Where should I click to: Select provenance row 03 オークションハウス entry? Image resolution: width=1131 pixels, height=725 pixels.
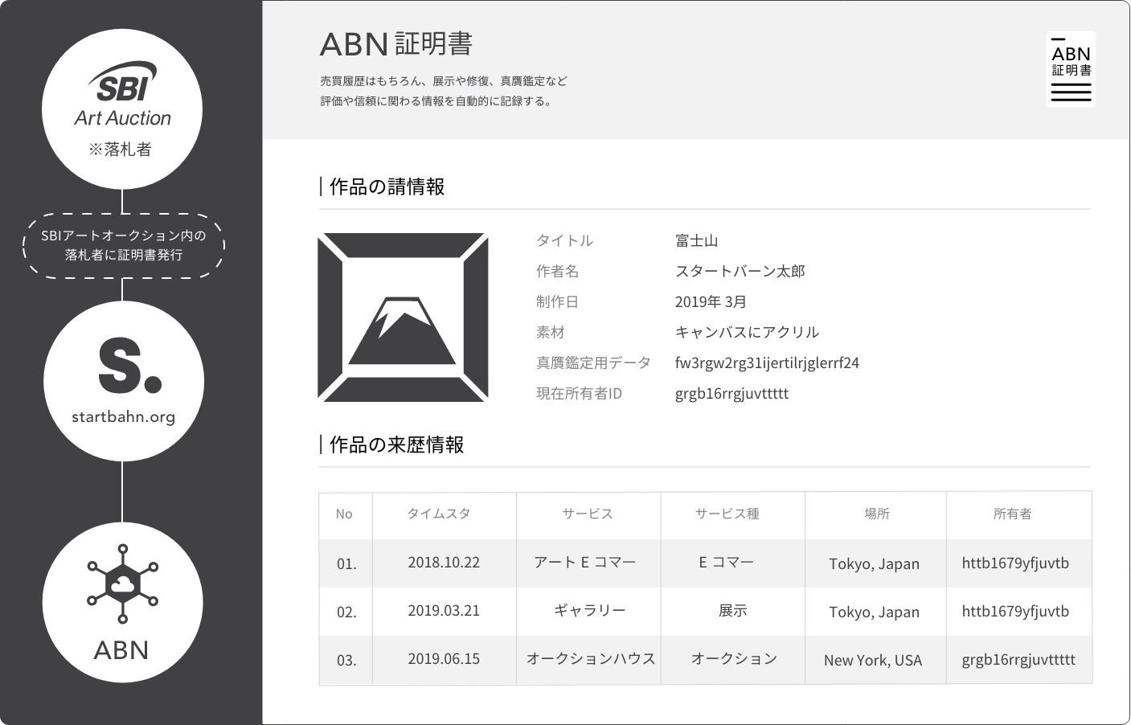(588, 659)
